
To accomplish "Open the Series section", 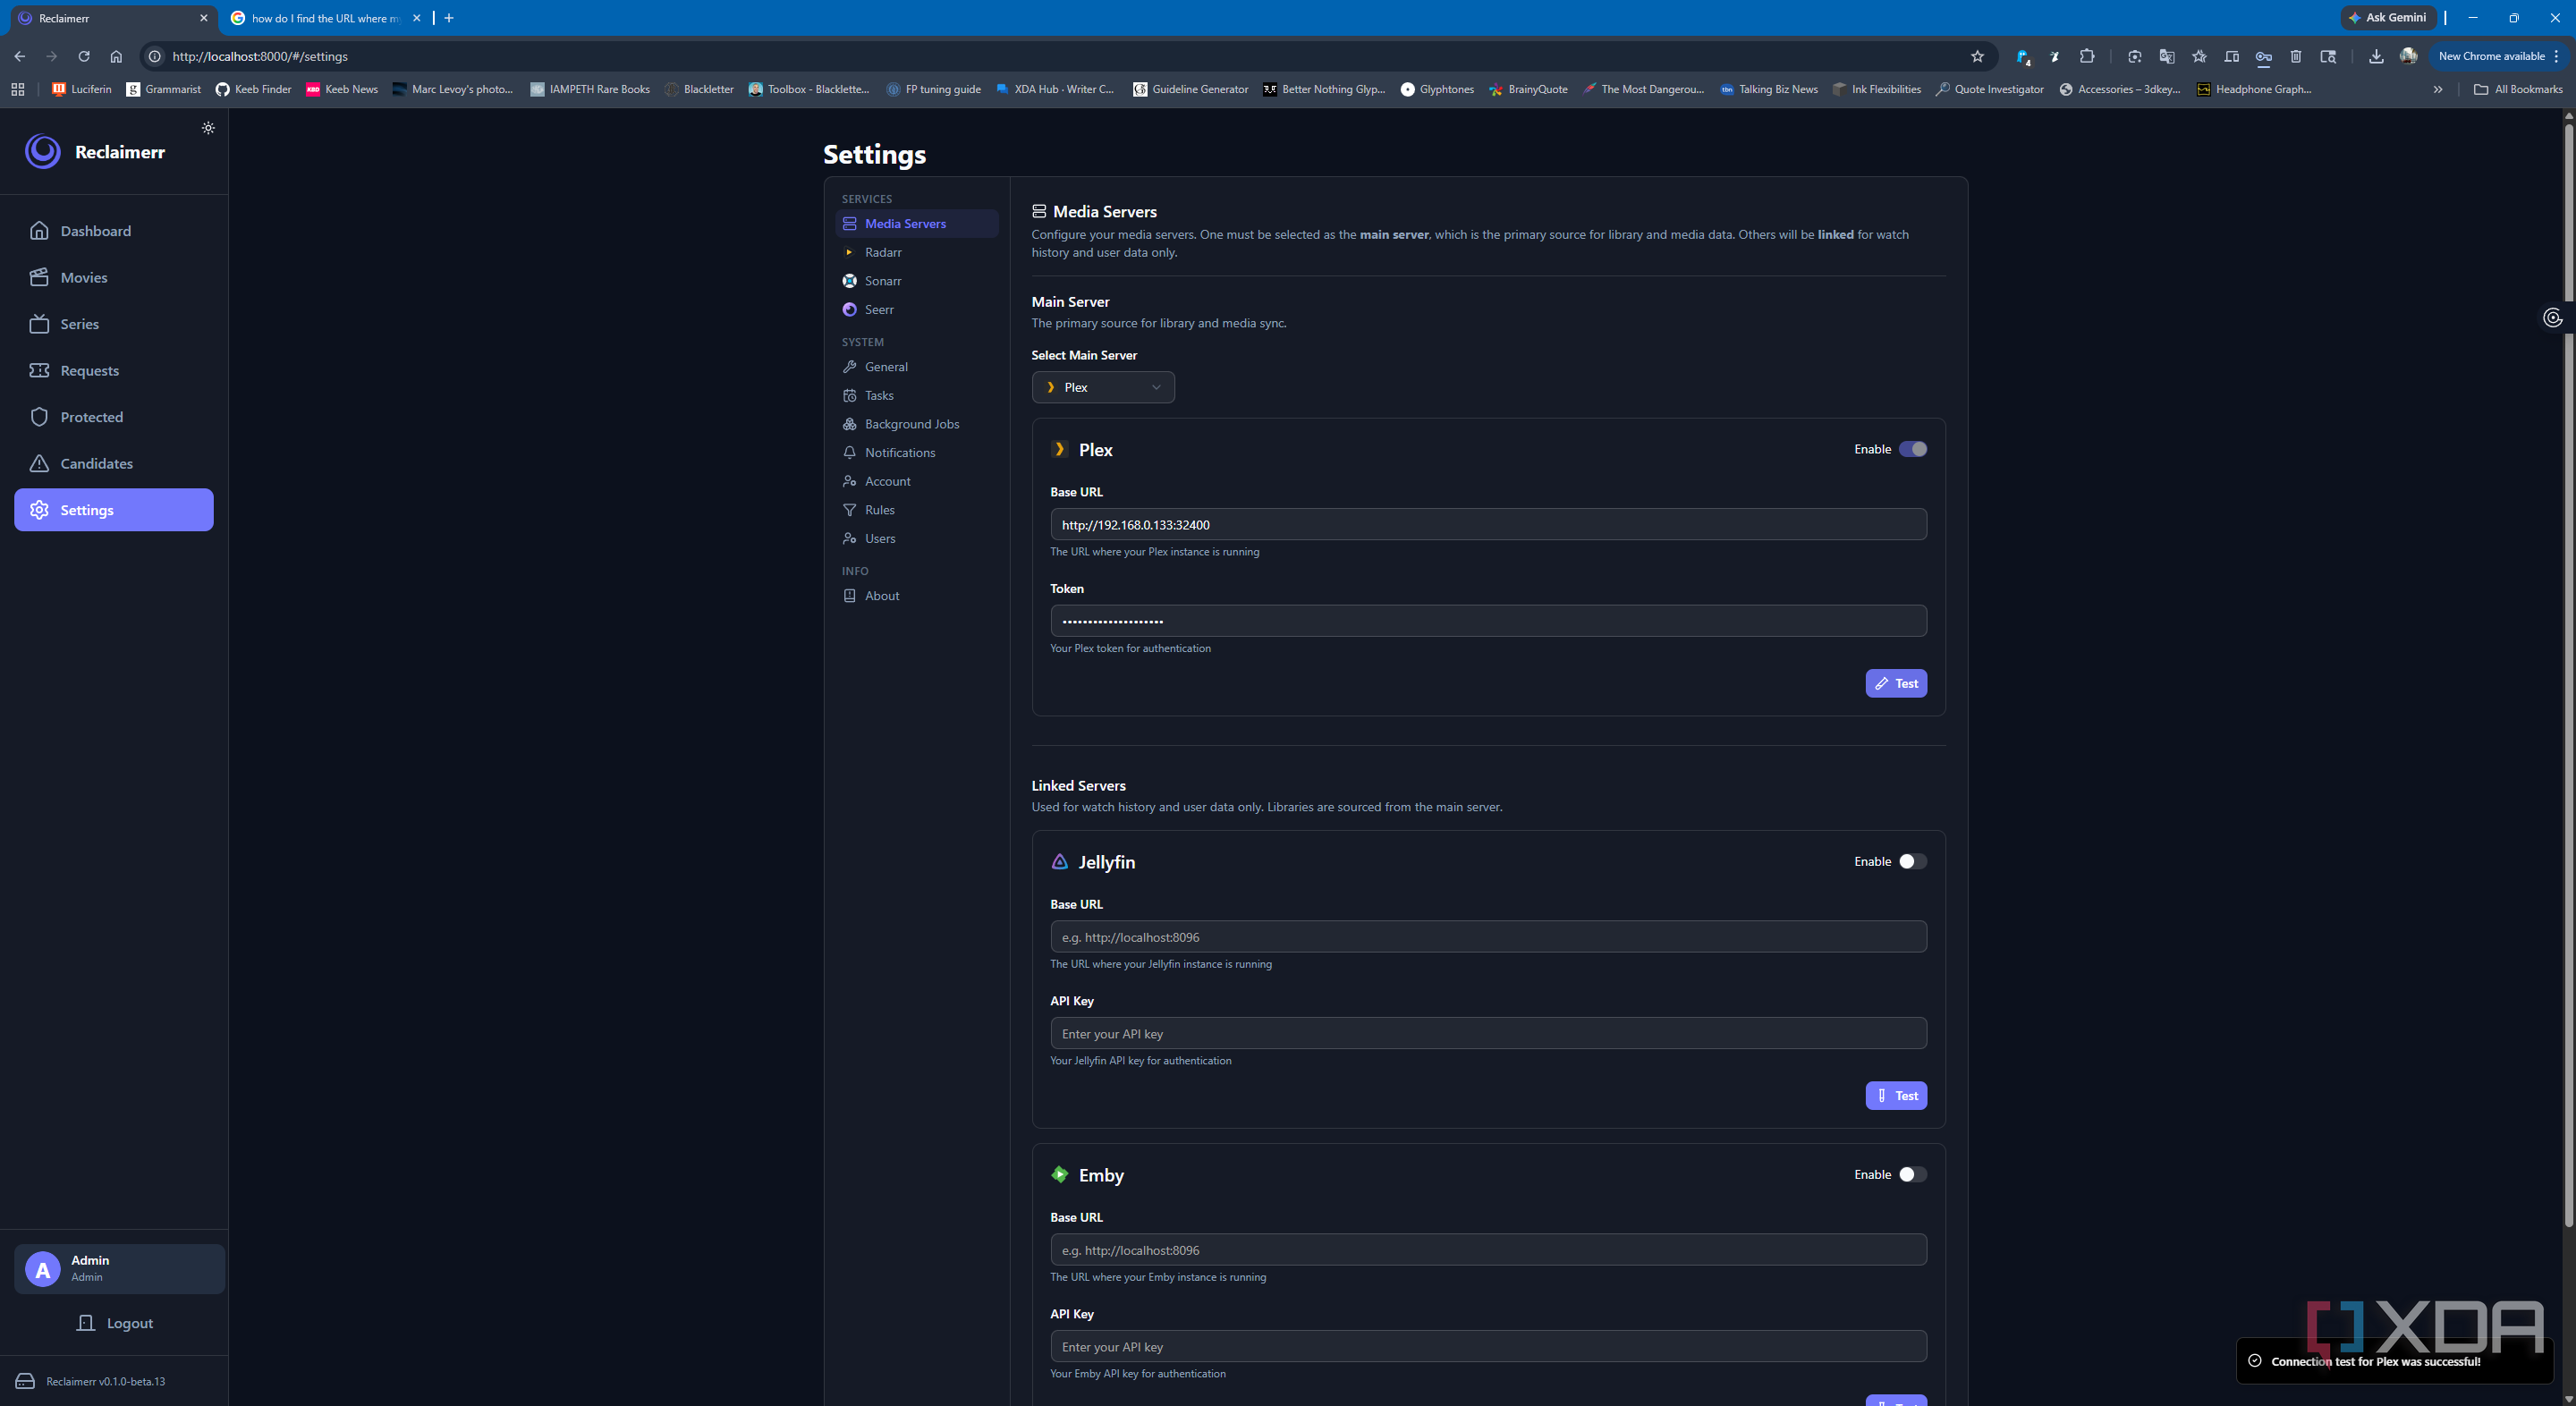I will pyautogui.click(x=114, y=324).
